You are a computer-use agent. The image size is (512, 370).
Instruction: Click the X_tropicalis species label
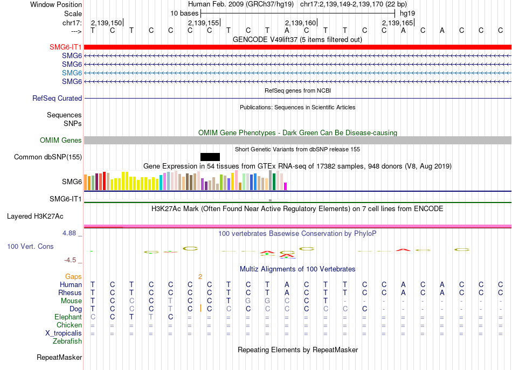tap(64, 333)
